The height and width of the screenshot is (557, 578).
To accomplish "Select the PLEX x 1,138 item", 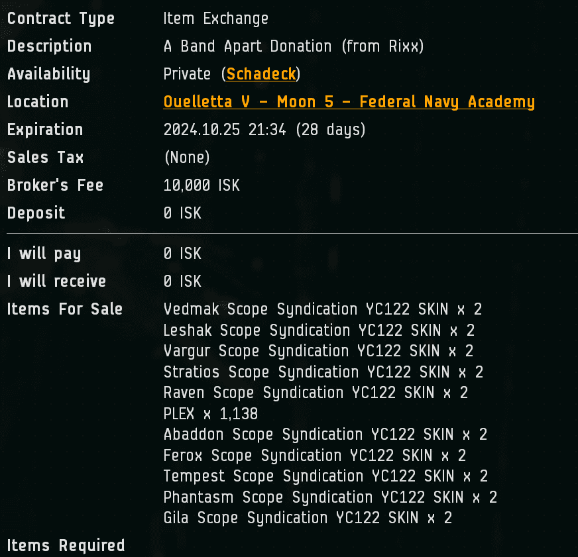I will 210,414.
